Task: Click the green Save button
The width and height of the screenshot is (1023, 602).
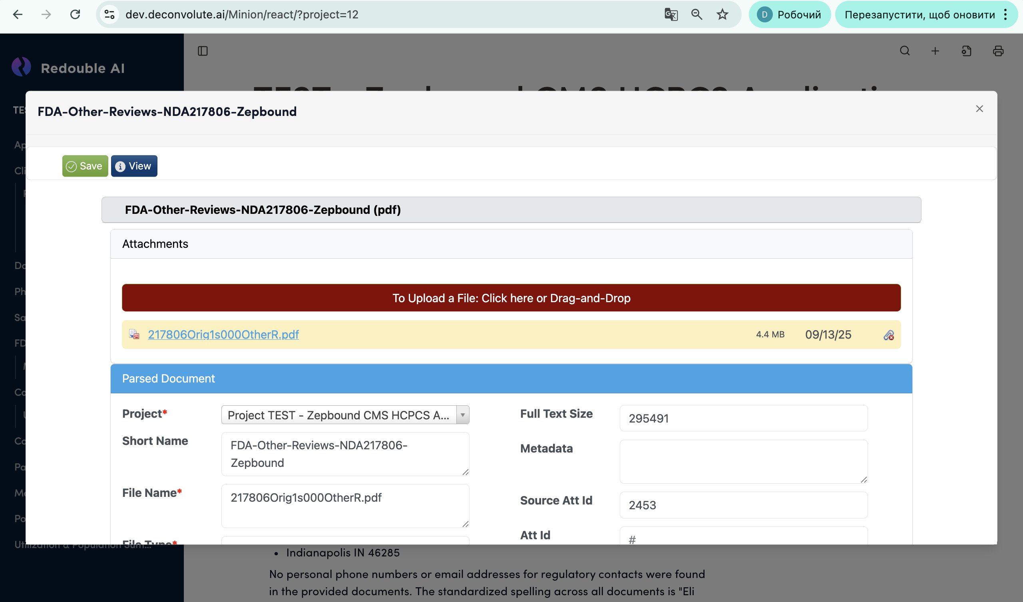Action: (85, 166)
